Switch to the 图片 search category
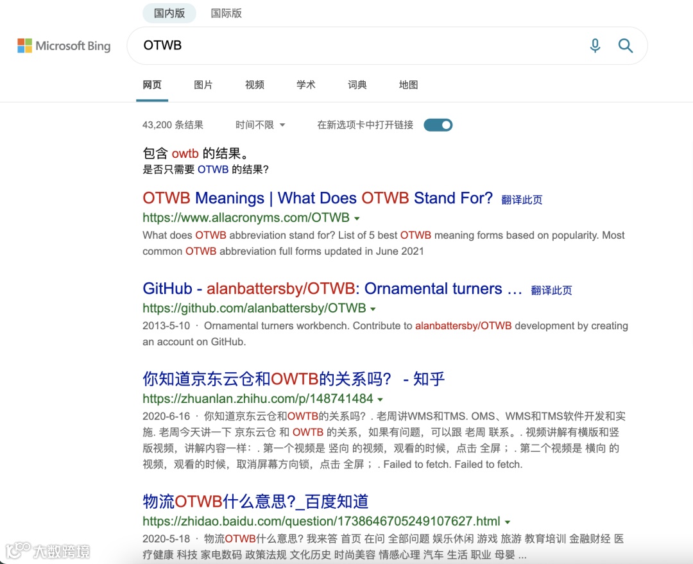The height and width of the screenshot is (564, 693). (203, 85)
